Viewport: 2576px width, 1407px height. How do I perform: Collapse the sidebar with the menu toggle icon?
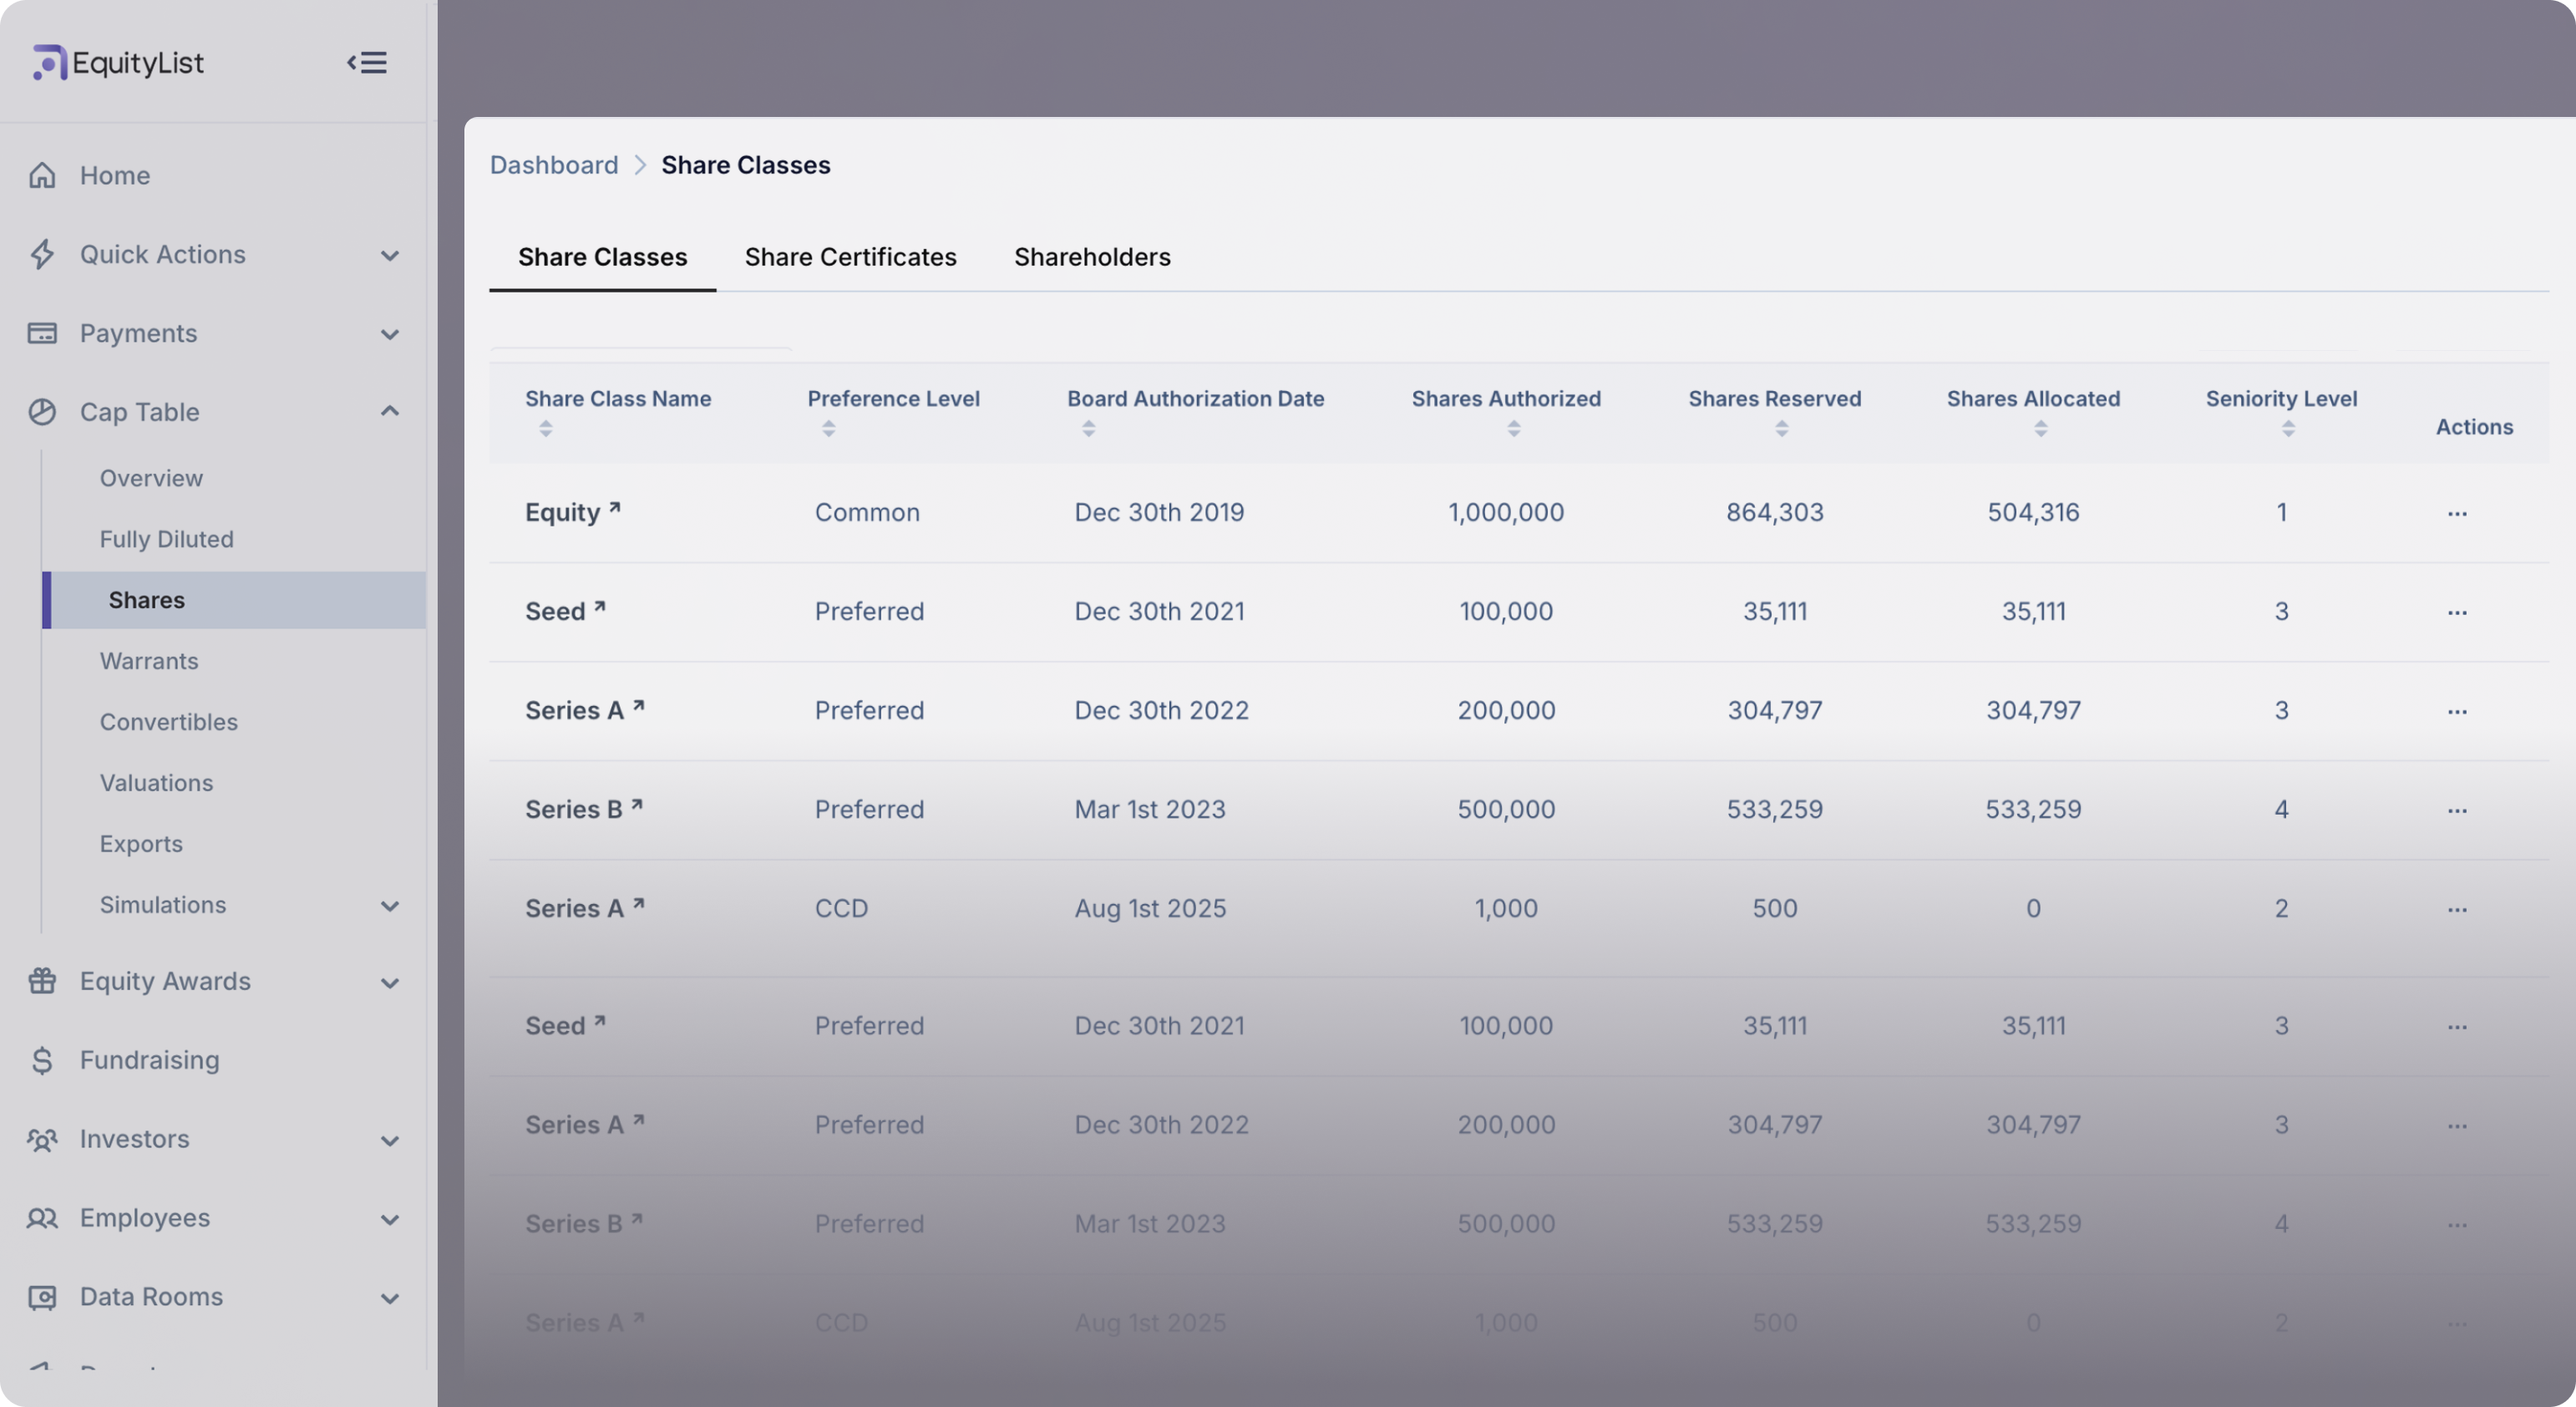(x=367, y=63)
